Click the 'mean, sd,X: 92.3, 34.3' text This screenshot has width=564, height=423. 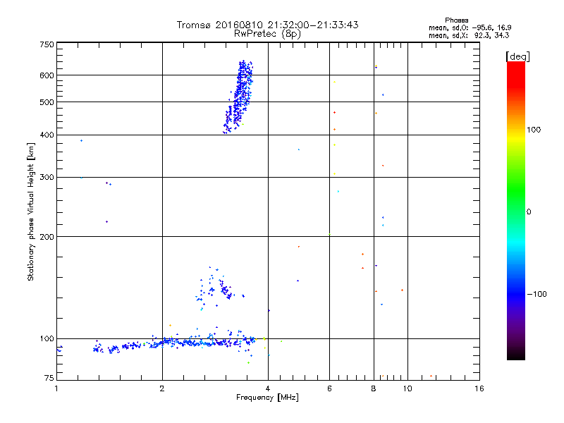(469, 35)
